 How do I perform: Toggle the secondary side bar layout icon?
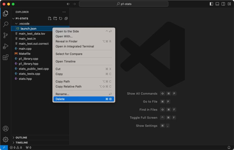223,4
